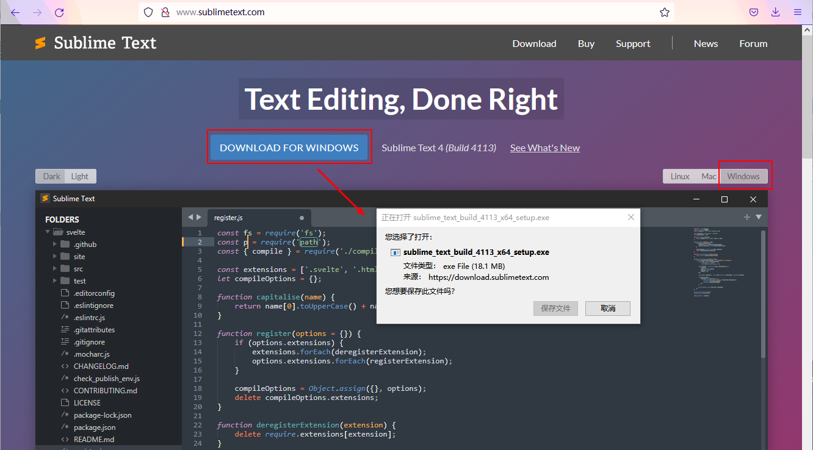
Task: Click the editor's vertical scrollbar
Action: 763,293
